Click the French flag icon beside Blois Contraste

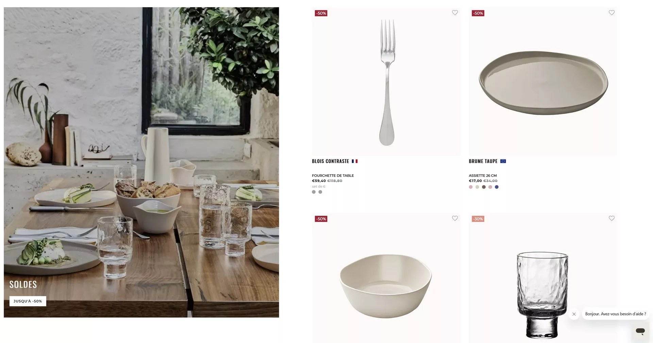(355, 161)
